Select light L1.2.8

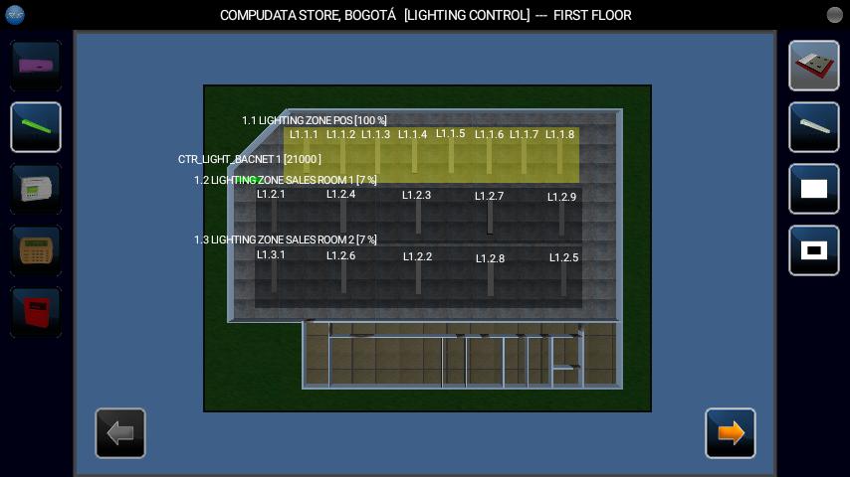click(490, 258)
